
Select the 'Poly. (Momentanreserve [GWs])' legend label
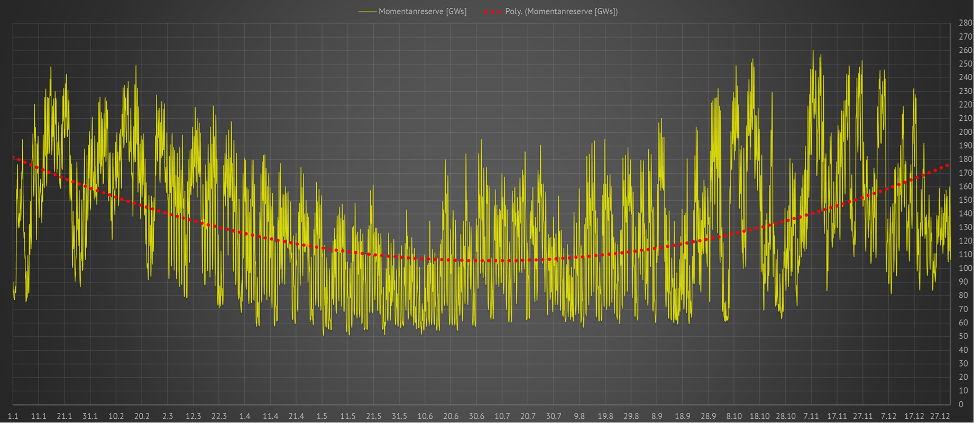pyautogui.click(x=561, y=12)
